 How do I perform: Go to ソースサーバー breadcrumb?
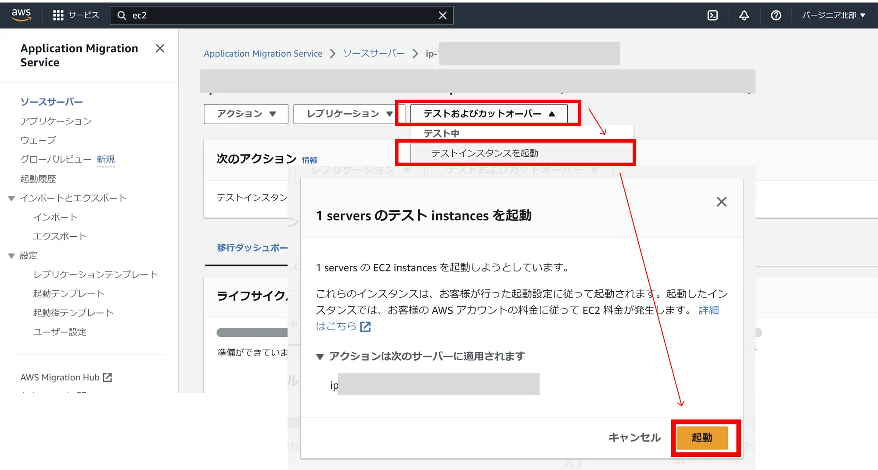tap(374, 54)
